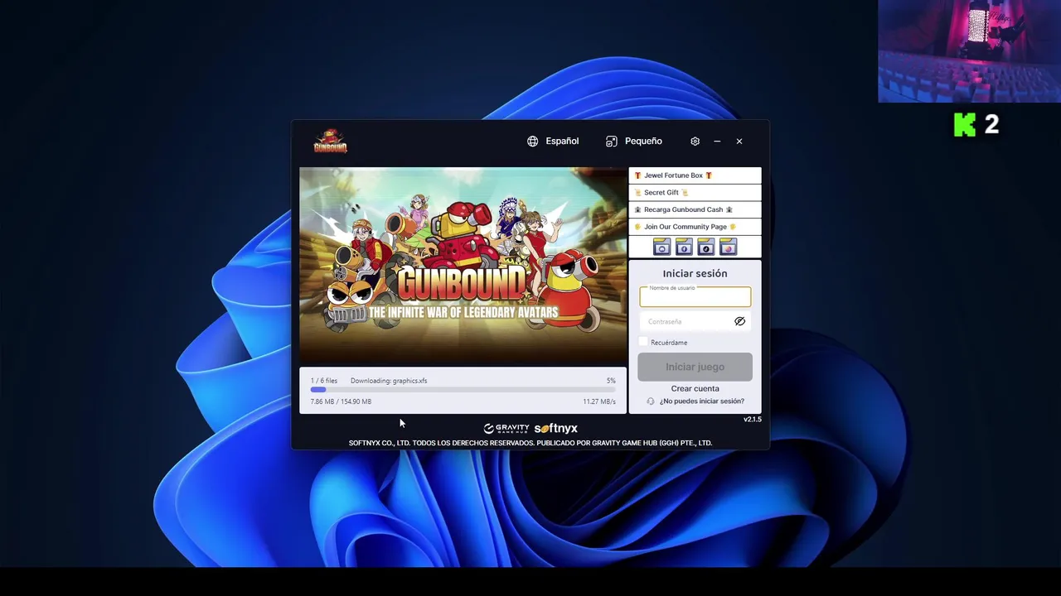The image size is (1061, 596).
Task: Close the Gunbound launcher window
Action: [739, 142]
